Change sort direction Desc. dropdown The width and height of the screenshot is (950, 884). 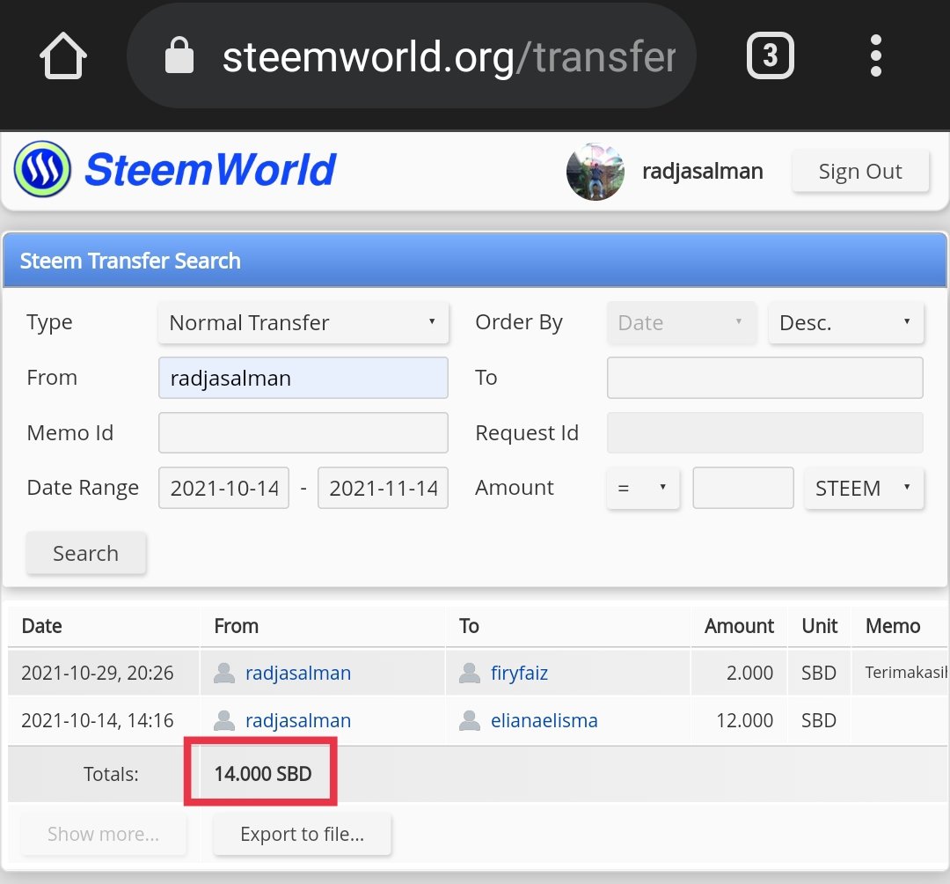pos(846,322)
